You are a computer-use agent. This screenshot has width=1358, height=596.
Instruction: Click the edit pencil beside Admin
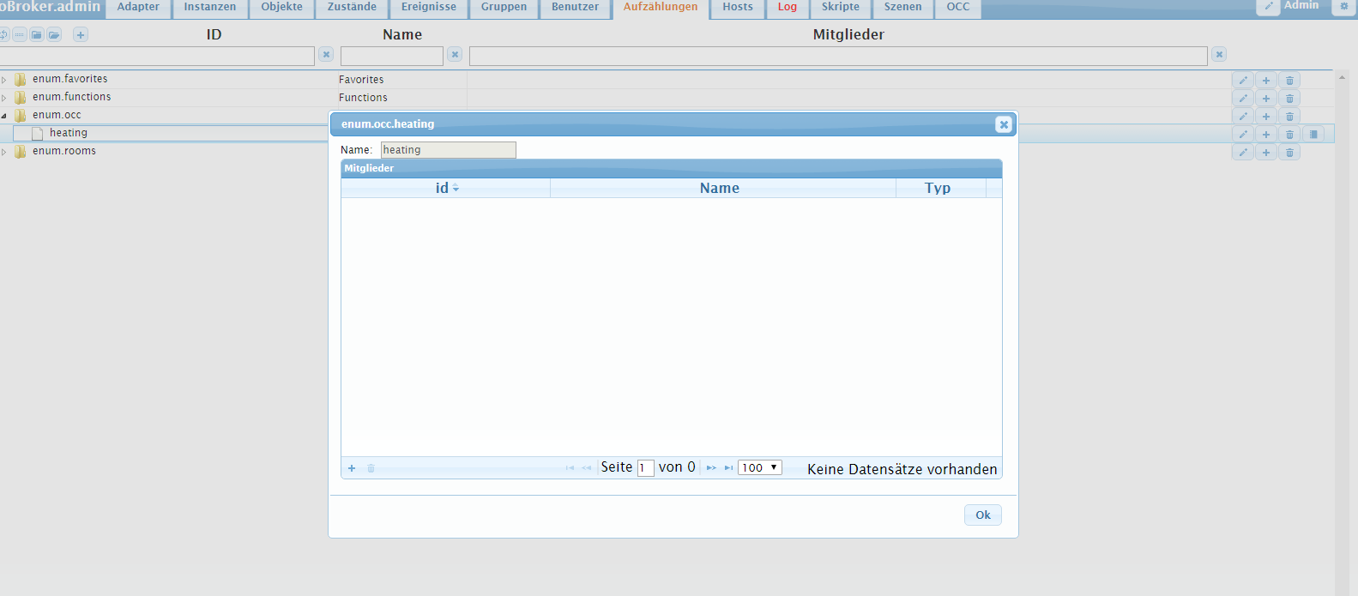(x=1269, y=6)
